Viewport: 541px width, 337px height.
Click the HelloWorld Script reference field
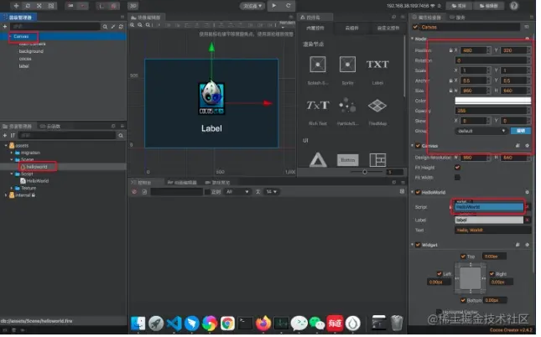coord(489,207)
